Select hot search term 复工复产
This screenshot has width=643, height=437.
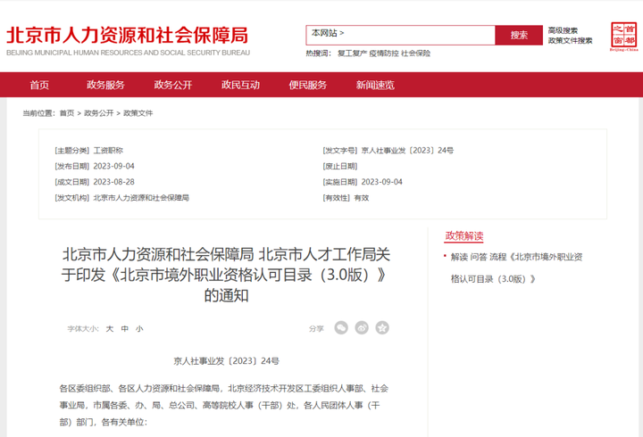click(x=352, y=54)
